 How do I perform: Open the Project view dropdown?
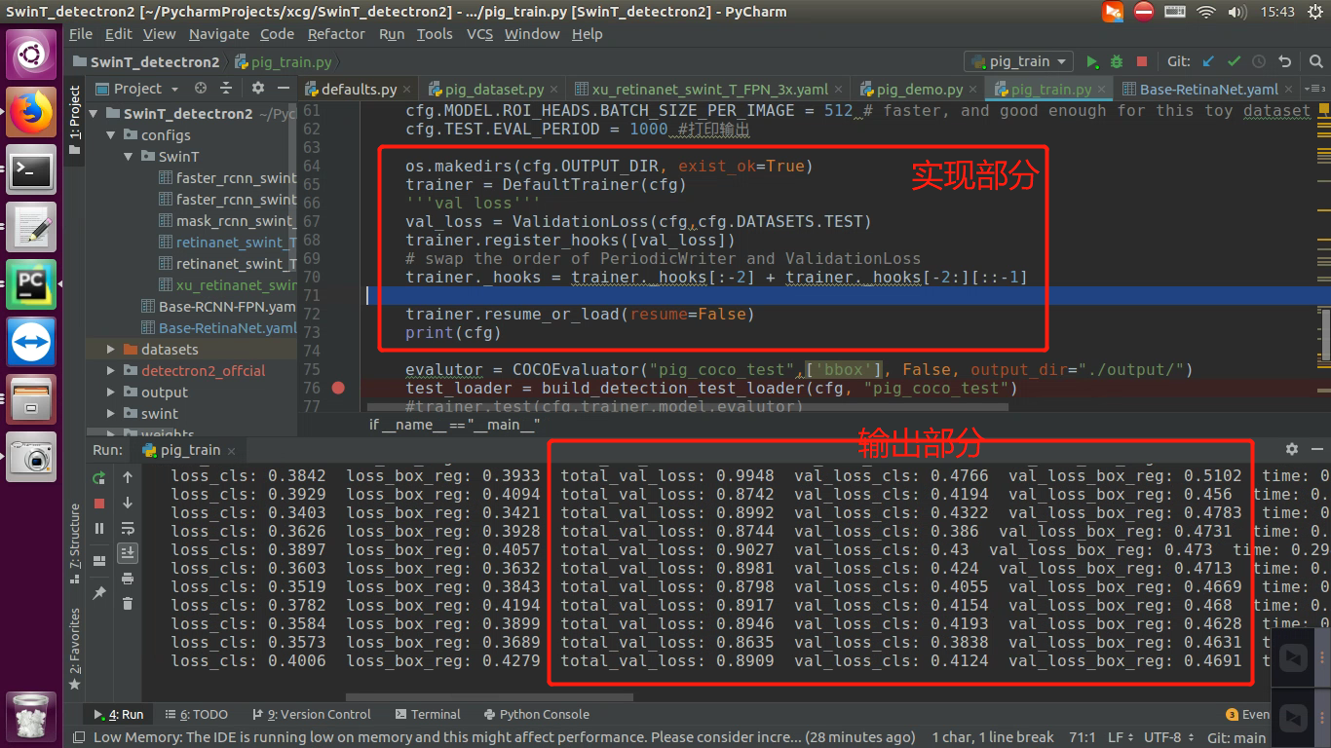coord(139,88)
